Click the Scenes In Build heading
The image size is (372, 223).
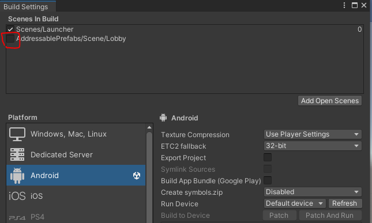point(33,19)
